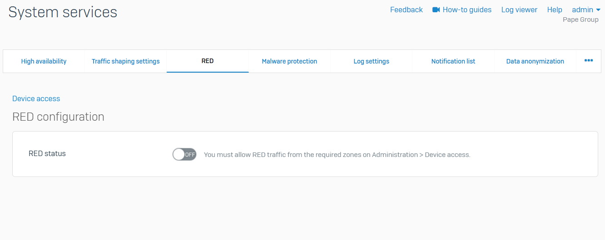Open the Log viewer
605x240 pixels.
point(519,10)
